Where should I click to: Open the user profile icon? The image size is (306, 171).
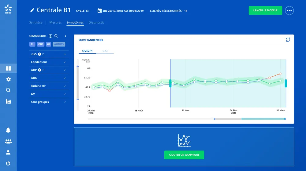[8, 152]
